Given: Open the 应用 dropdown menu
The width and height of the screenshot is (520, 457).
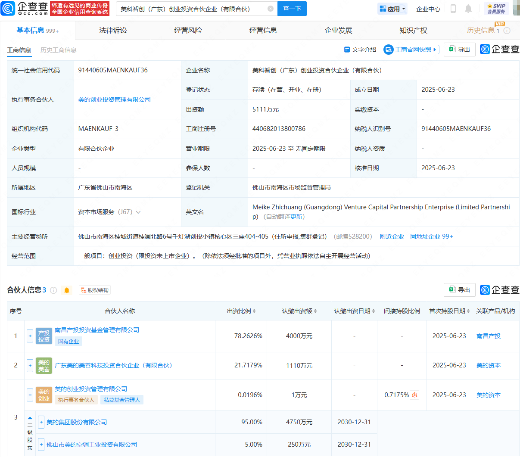Looking at the screenshot, I should click(392, 9).
